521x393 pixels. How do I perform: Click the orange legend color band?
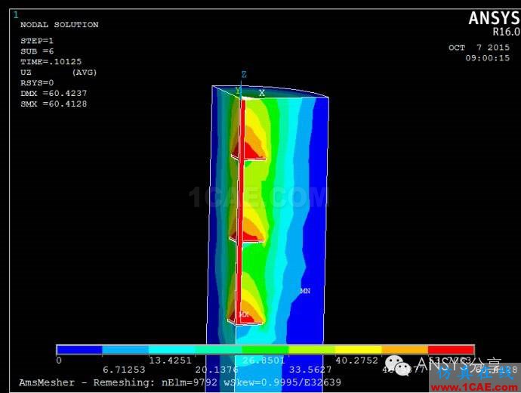405,350
